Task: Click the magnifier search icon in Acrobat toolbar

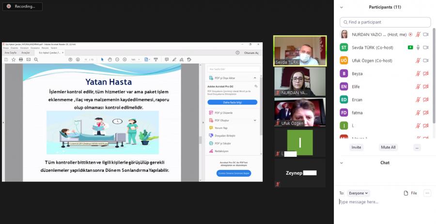Action: click(36, 60)
